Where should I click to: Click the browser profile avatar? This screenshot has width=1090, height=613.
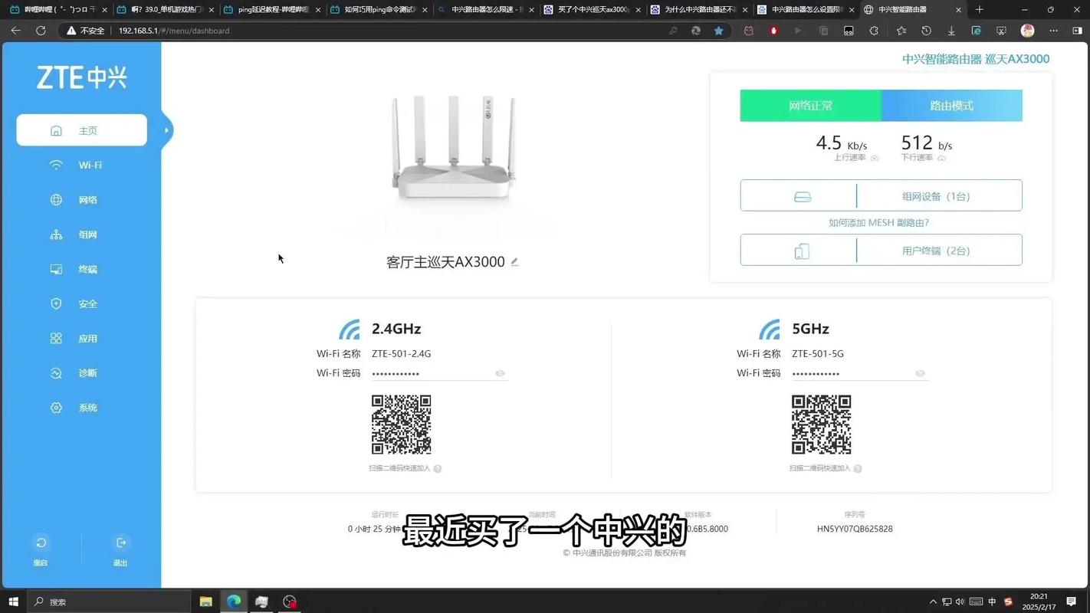point(1028,31)
